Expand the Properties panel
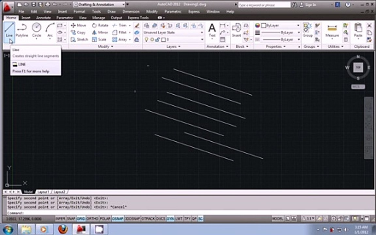376x235 pixels. tap(275, 47)
